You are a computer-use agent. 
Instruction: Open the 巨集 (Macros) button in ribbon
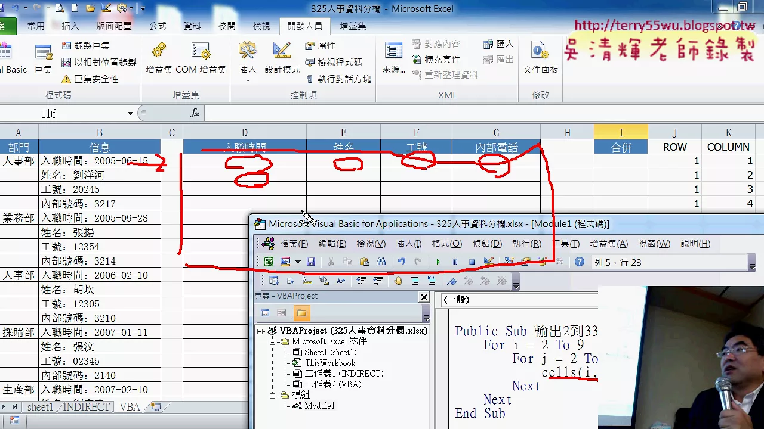[x=43, y=60]
